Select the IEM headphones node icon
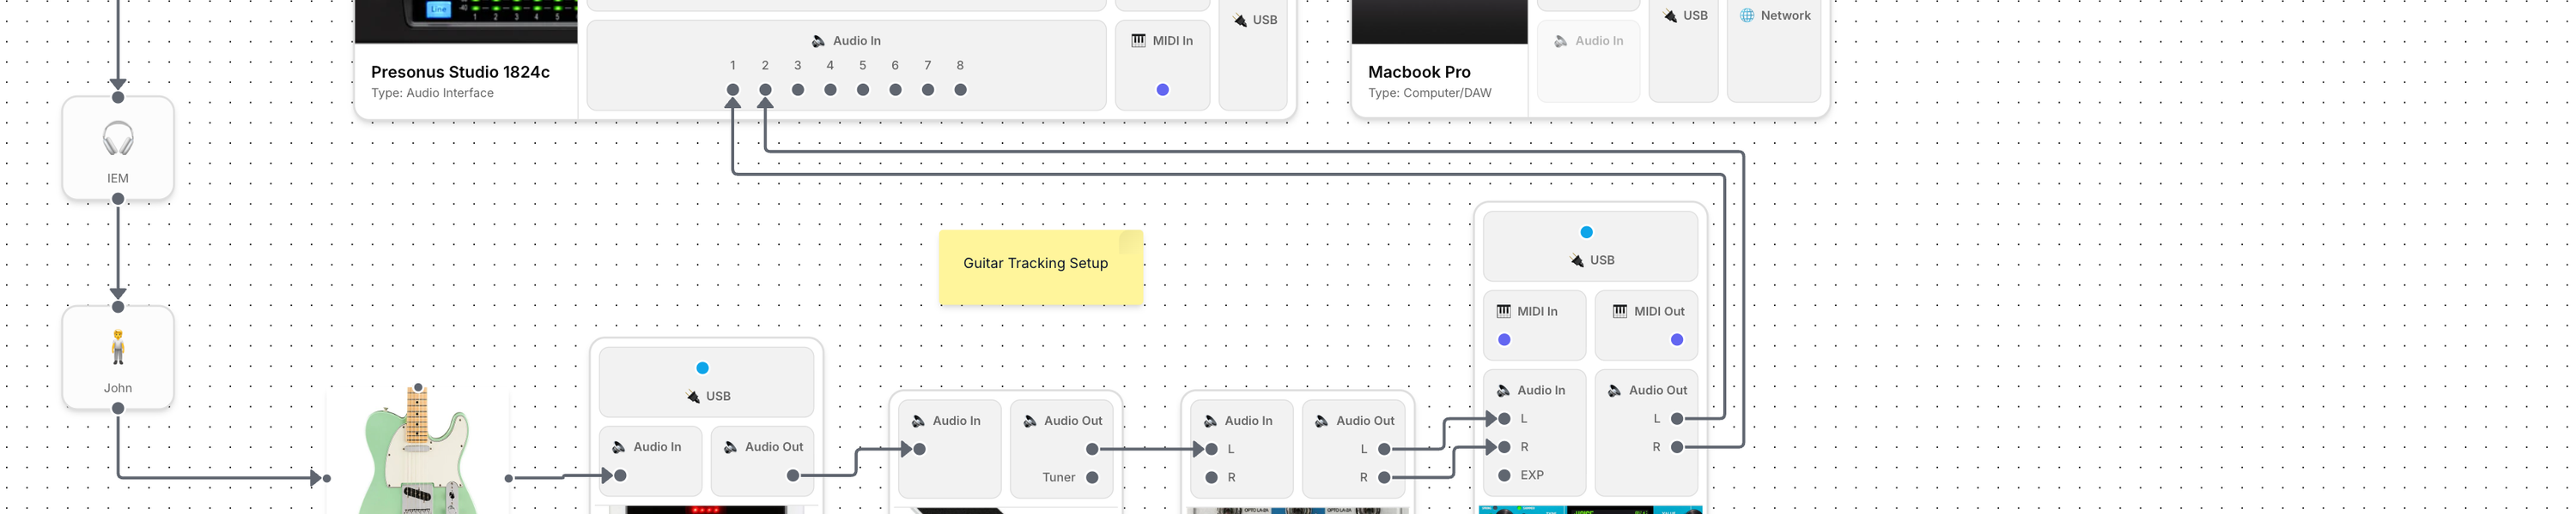The image size is (2576, 514). 118,139
